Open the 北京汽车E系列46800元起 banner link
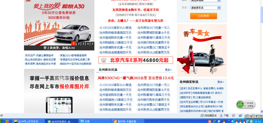Viewport: 263px width, 123px height. [x=135, y=60]
